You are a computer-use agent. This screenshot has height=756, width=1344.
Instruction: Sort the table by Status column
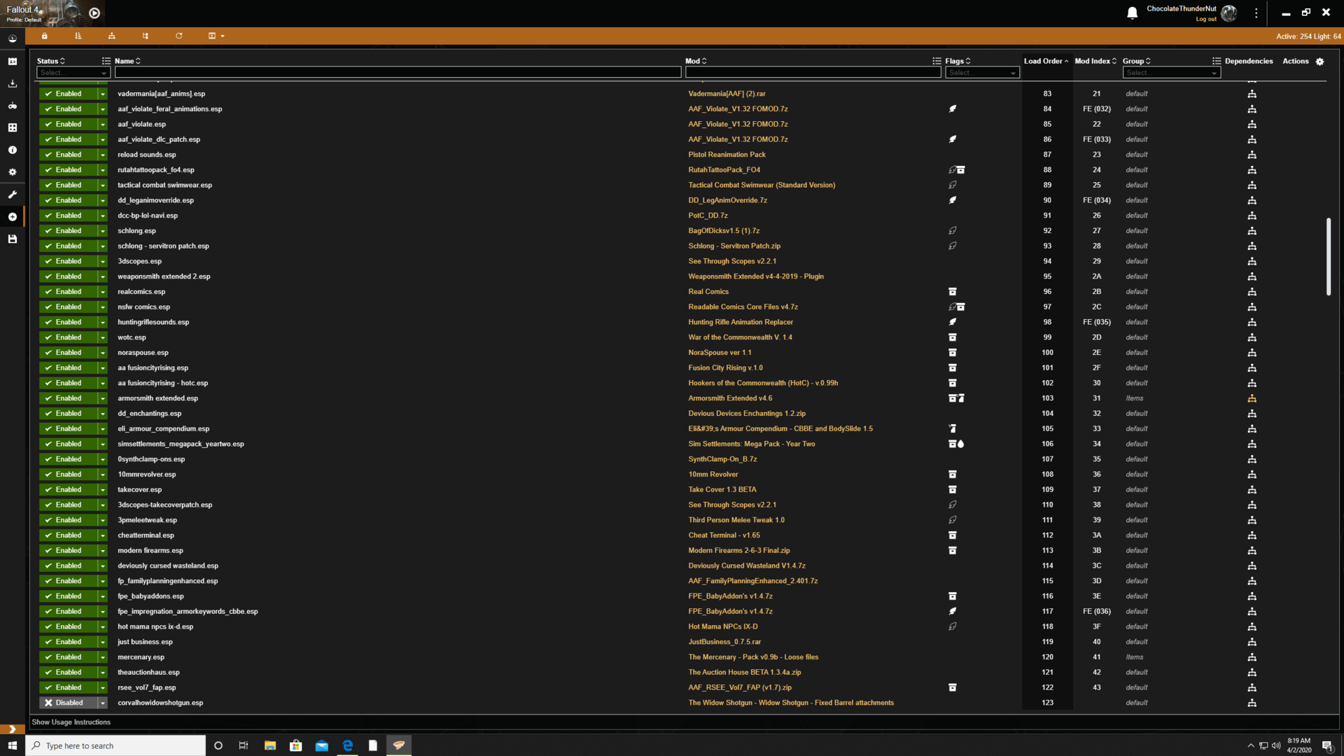coord(50,62)
